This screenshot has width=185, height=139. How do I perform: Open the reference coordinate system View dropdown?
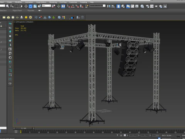(x=46, y=6)
